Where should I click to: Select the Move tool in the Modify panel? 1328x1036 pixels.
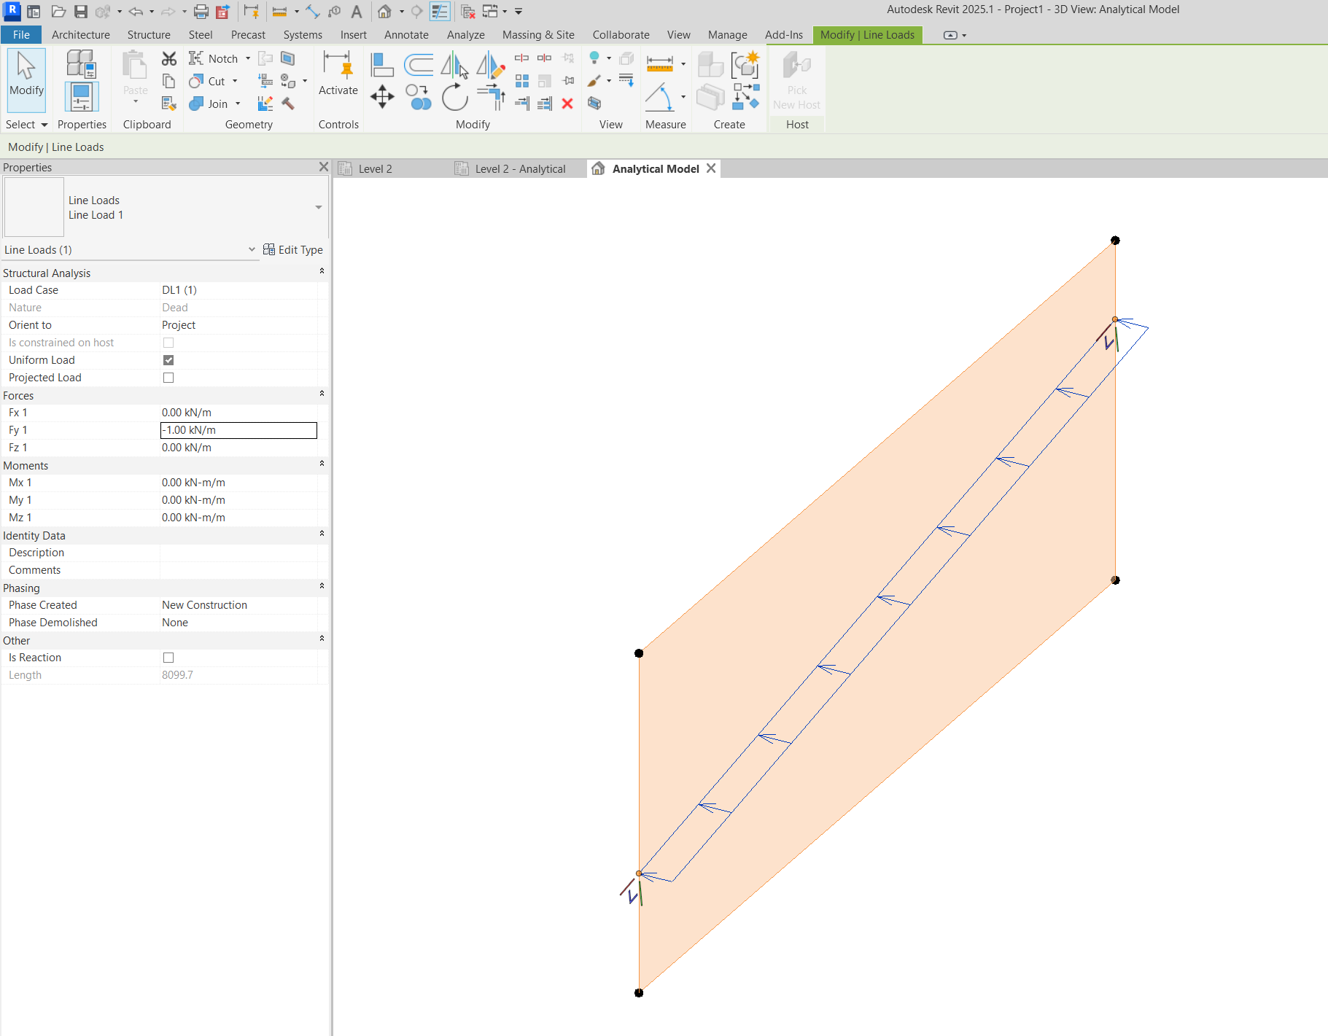click(382, 97)
